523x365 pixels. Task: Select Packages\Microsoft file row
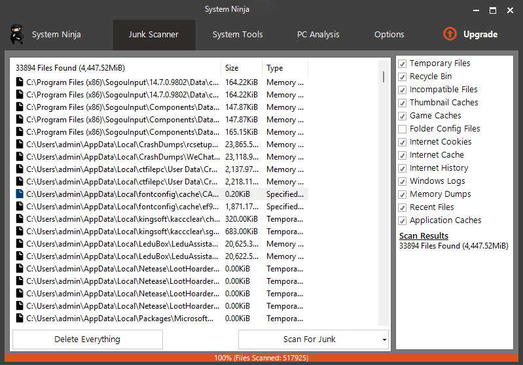click(162, 319)
